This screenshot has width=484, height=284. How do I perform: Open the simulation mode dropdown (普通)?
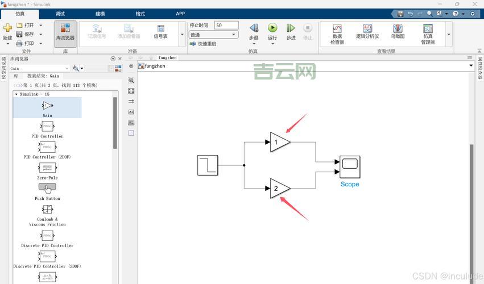tap(213, 35)
